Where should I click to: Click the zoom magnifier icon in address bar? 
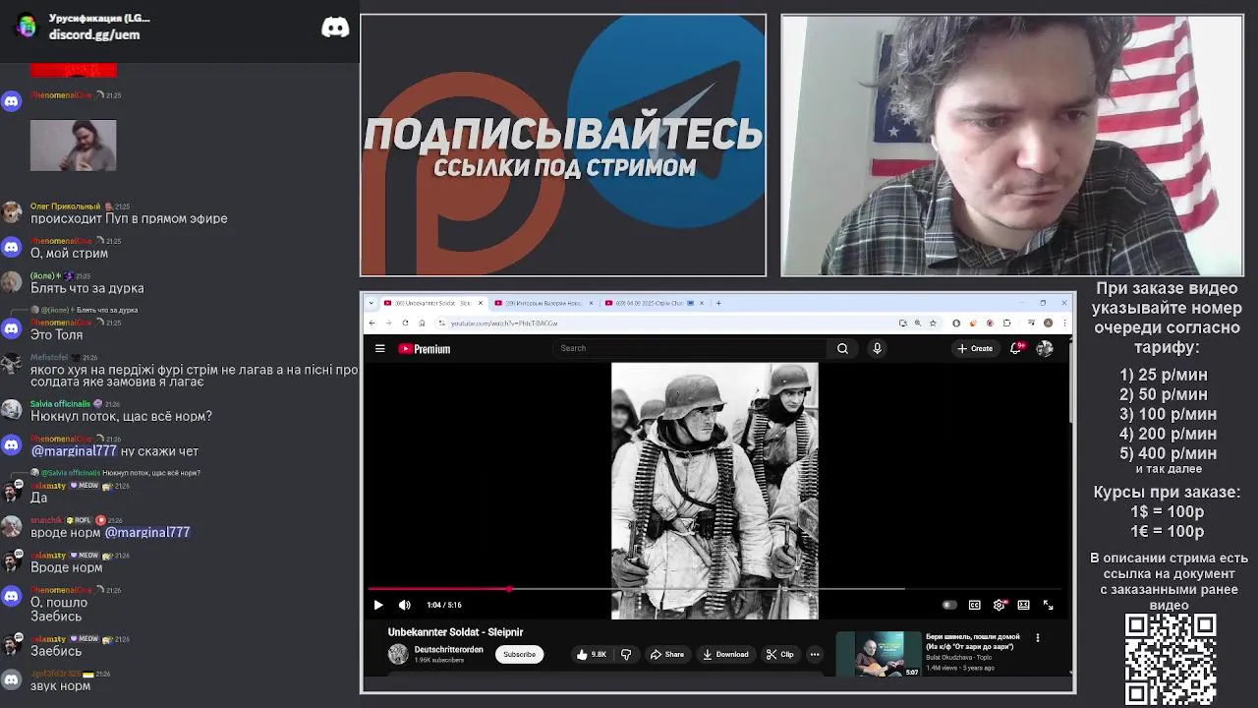tap(918, 323)
